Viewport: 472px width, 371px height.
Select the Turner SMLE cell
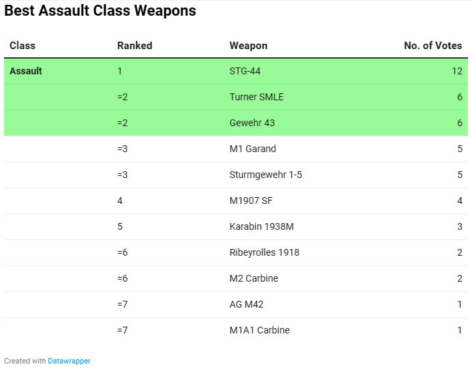coord(256,97)
